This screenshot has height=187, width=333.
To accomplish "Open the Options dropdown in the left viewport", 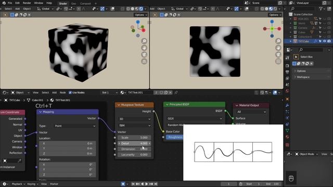I will point(140,15).
